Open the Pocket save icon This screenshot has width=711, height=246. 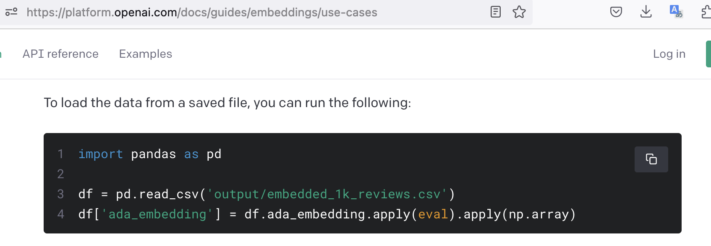pyautogui.click(x=616, y=12)
